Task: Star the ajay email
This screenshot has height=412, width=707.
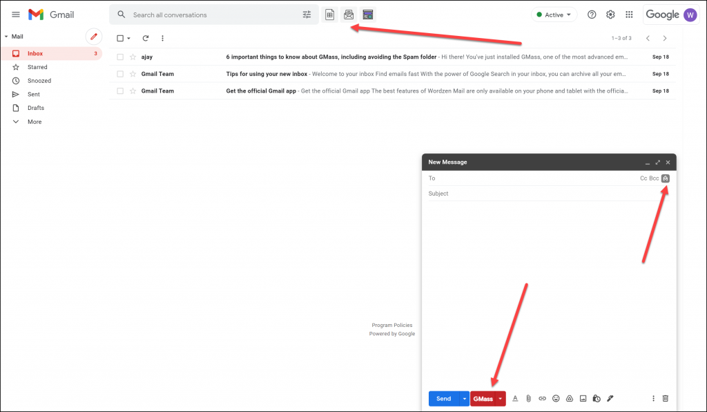Action: pyautogui.click(x=133, y=57)
